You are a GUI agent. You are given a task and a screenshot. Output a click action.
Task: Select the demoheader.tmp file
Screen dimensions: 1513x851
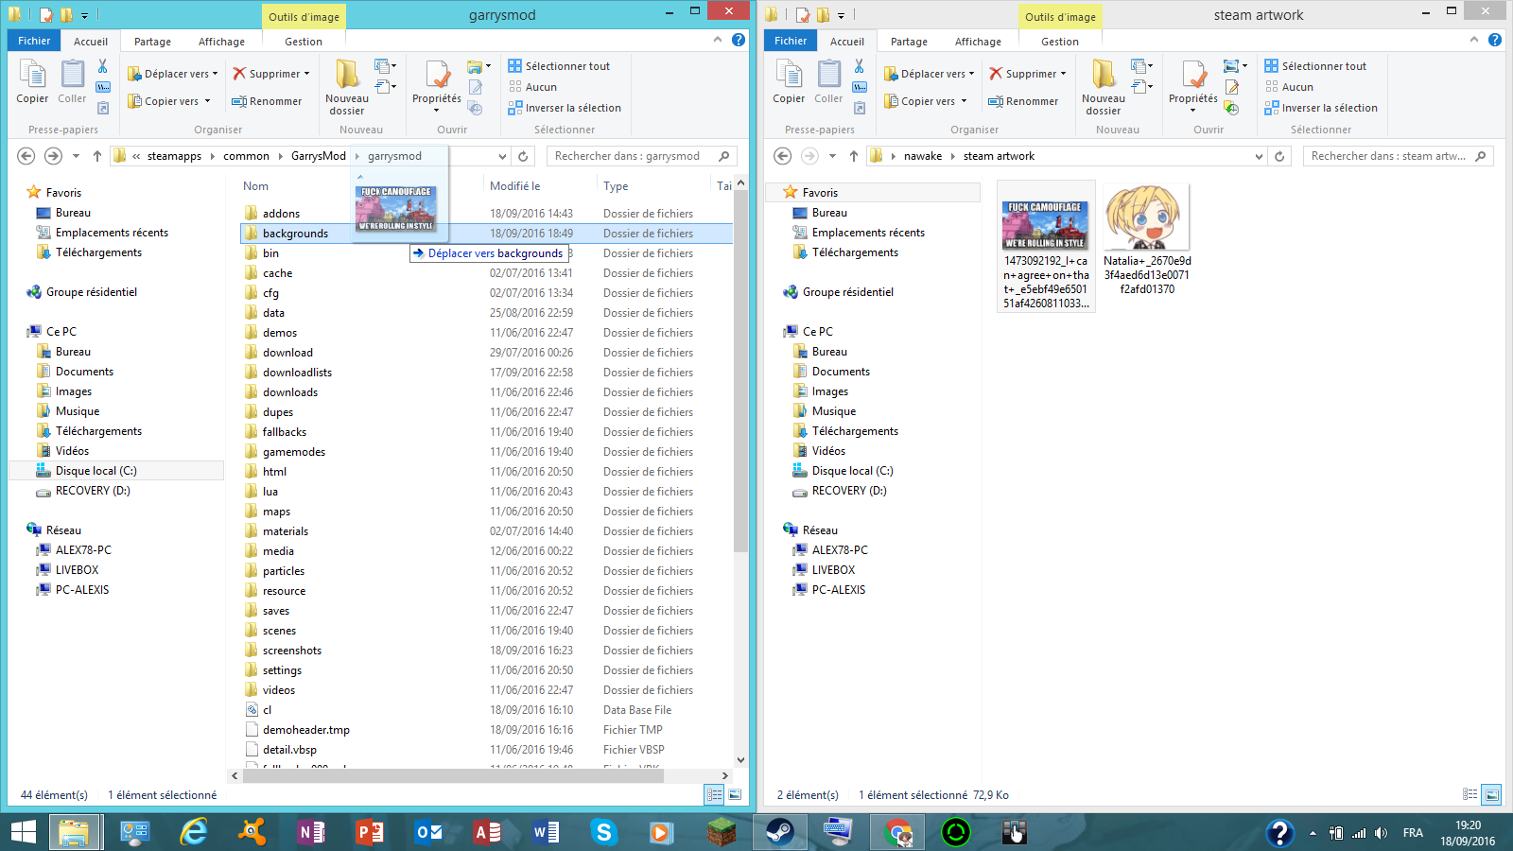[486, 730]
